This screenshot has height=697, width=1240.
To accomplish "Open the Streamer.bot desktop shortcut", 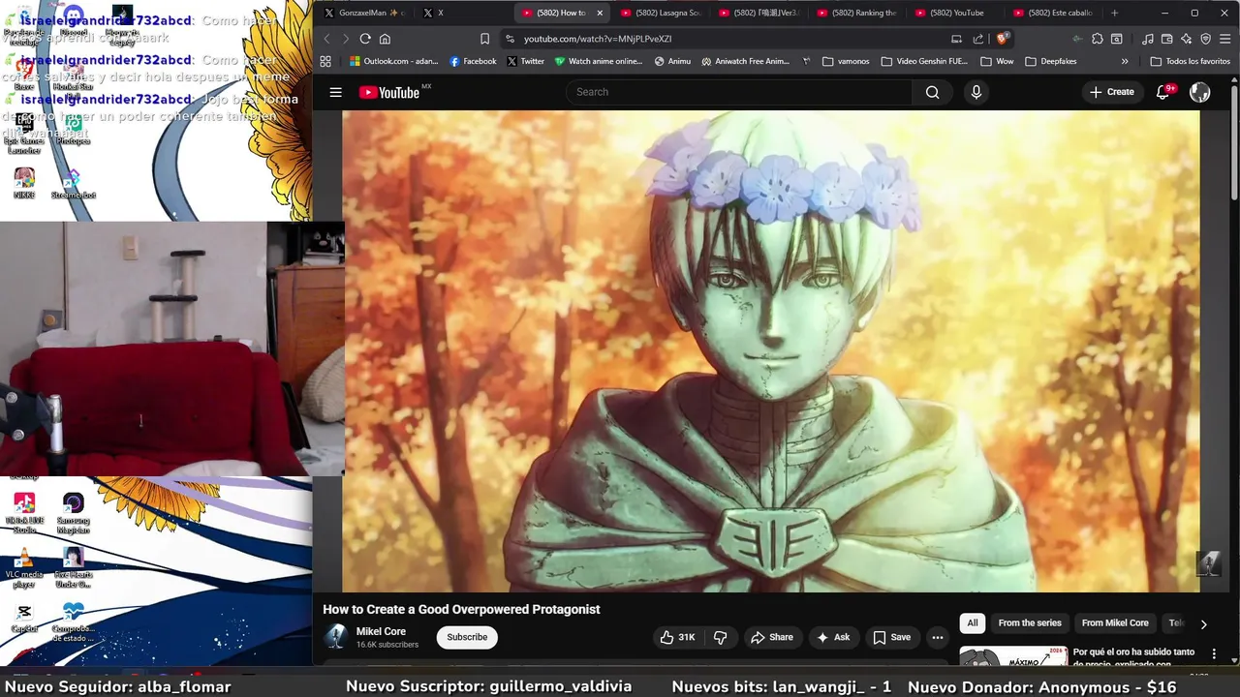I will point(73,184).
